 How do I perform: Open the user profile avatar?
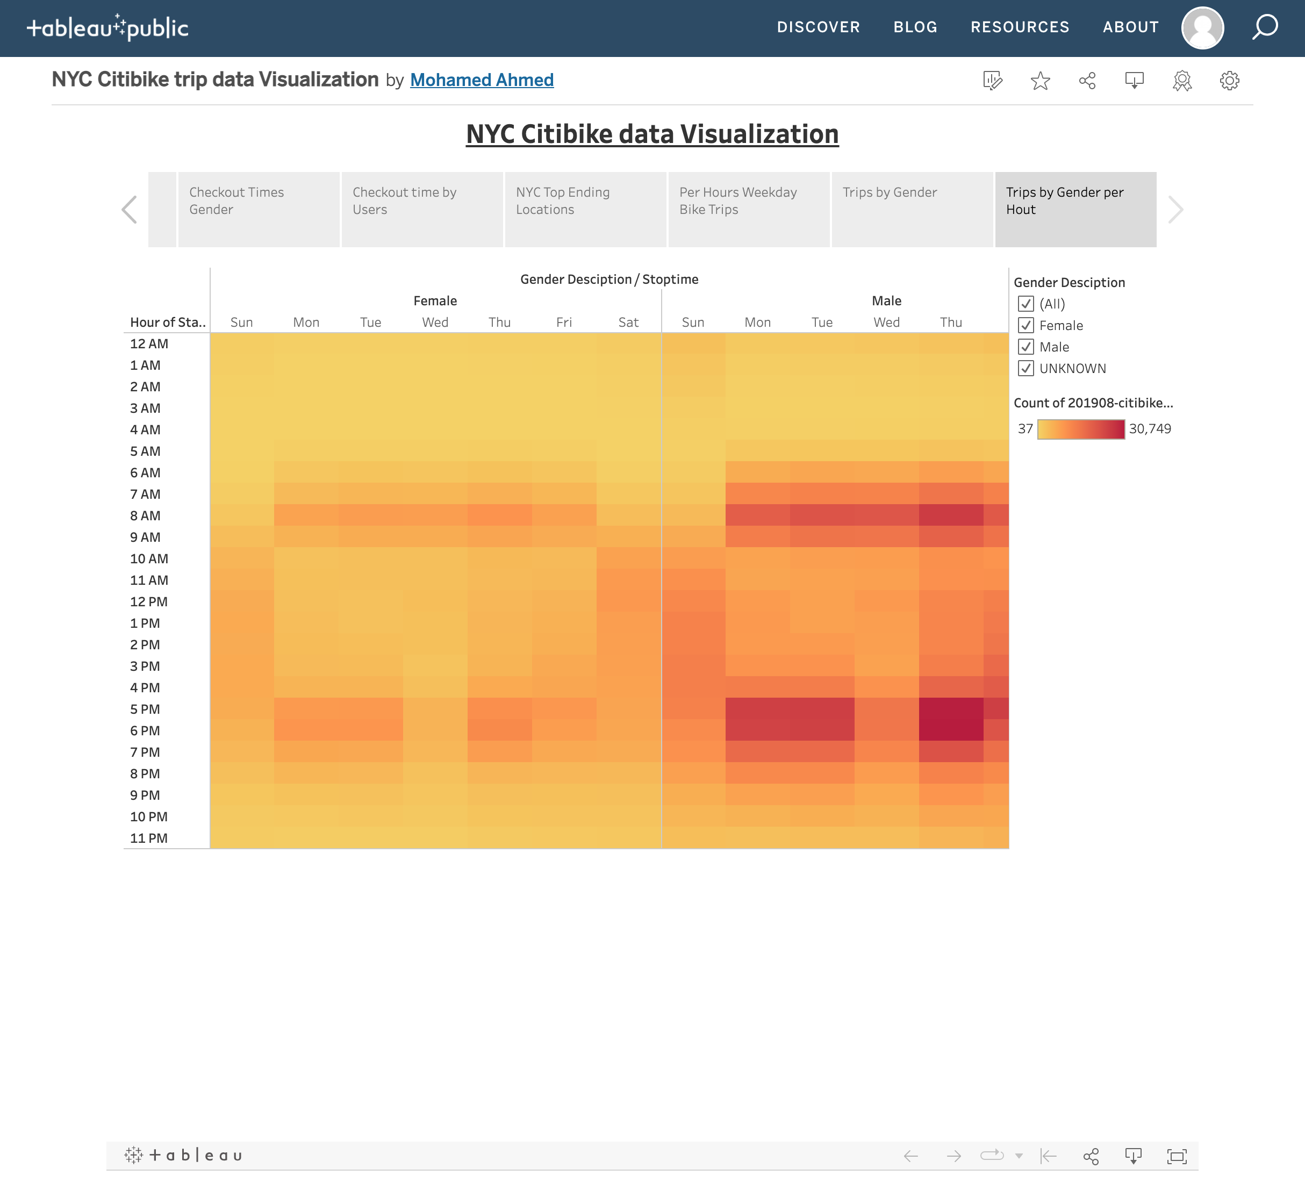pos(1202,28)
